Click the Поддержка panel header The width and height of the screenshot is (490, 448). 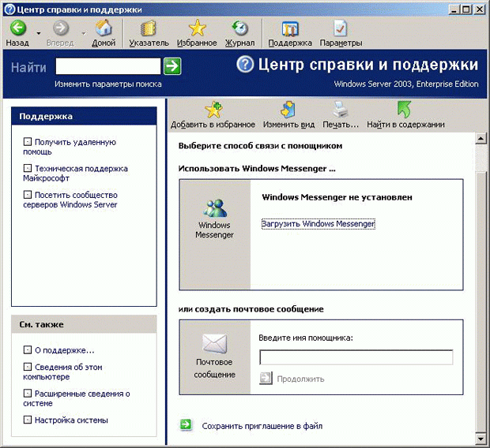(84, 117)
